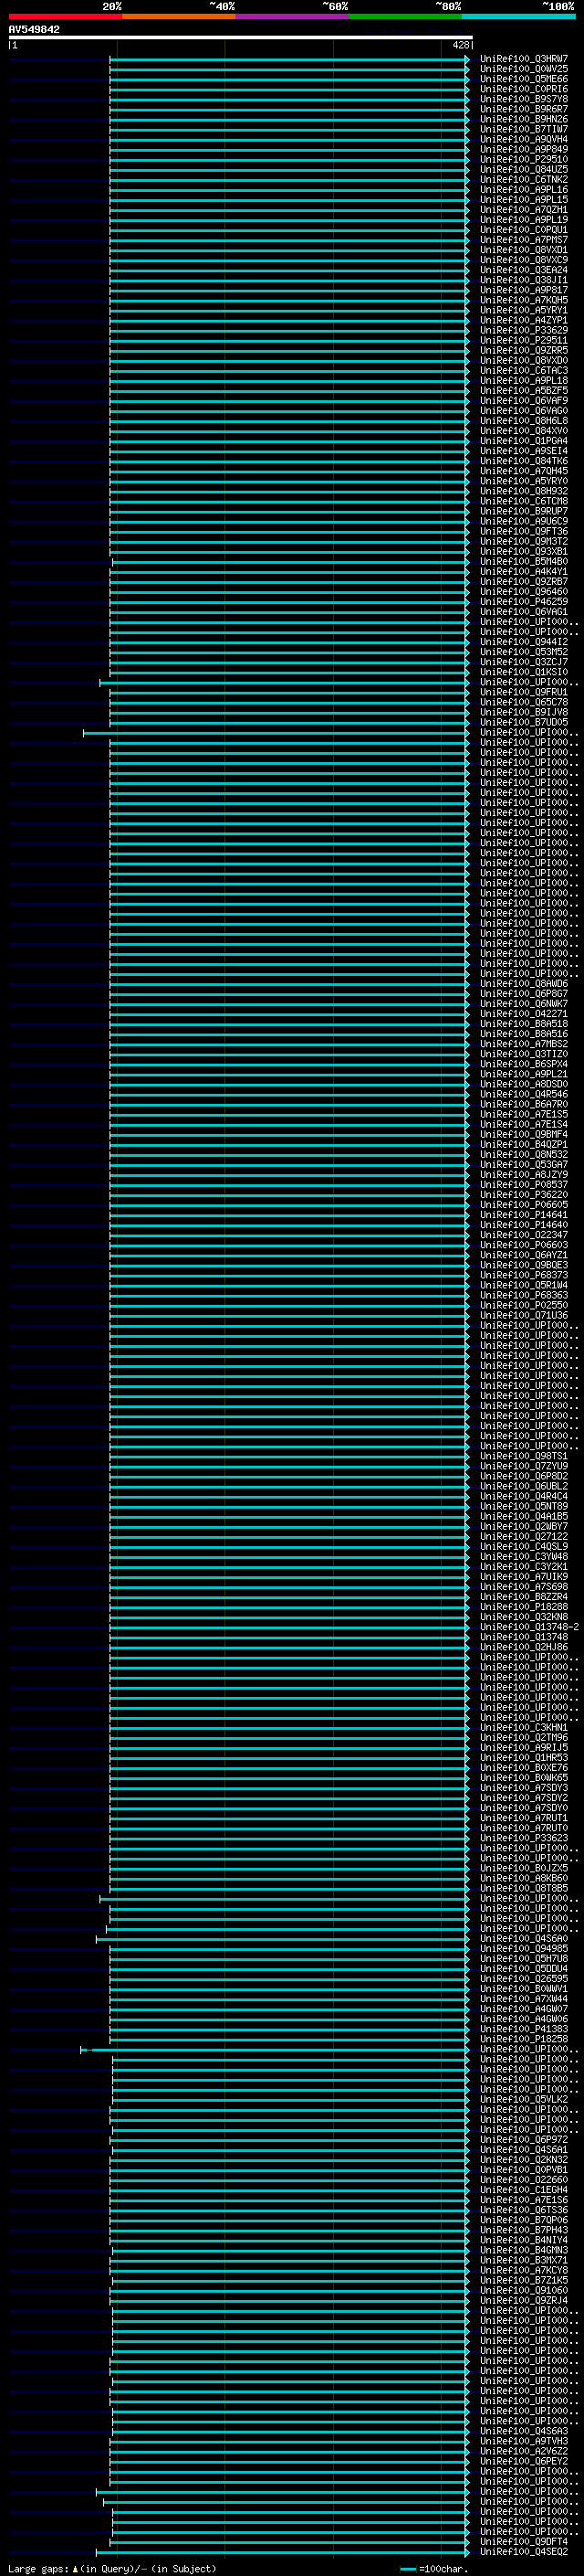The height and width of the screenshot is (2576, 584).
Task: Click the UniRef100_Q71U36 label
Action: [x=524, y=1315]
